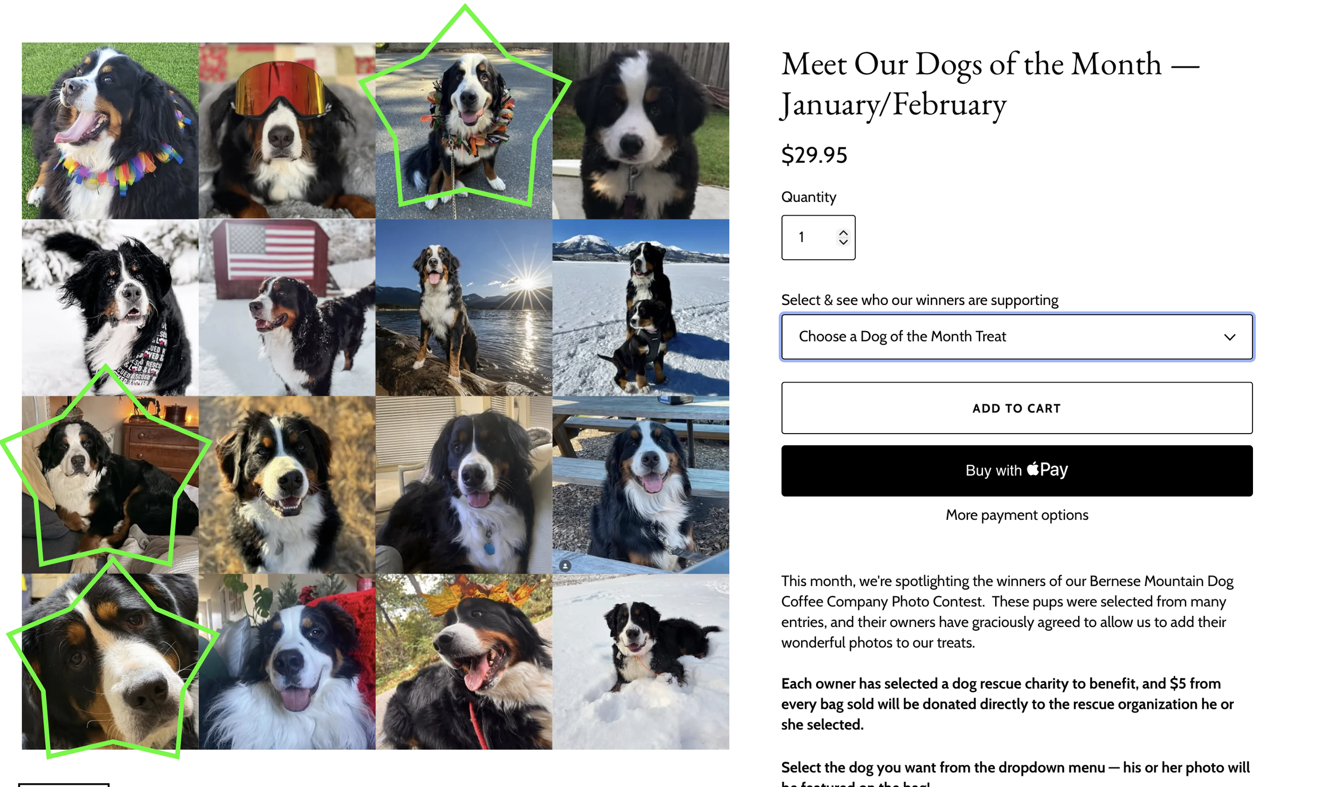Select starred dog lying near wooden dresser
The height and width of the screenshot is (787, 1329).
pos(110,485)
